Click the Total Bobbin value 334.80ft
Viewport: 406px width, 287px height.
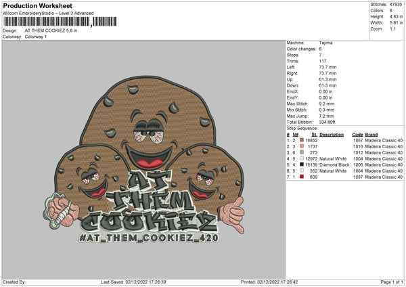click(327, 122)
